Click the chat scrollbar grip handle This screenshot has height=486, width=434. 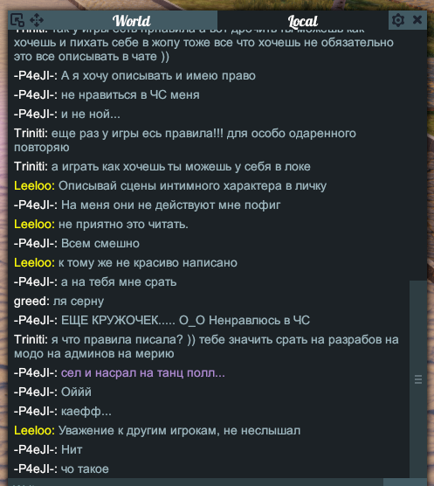click(x=418, y=379)
